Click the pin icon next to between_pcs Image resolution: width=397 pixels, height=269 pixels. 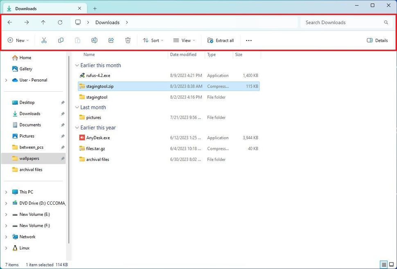pos(63,147)
